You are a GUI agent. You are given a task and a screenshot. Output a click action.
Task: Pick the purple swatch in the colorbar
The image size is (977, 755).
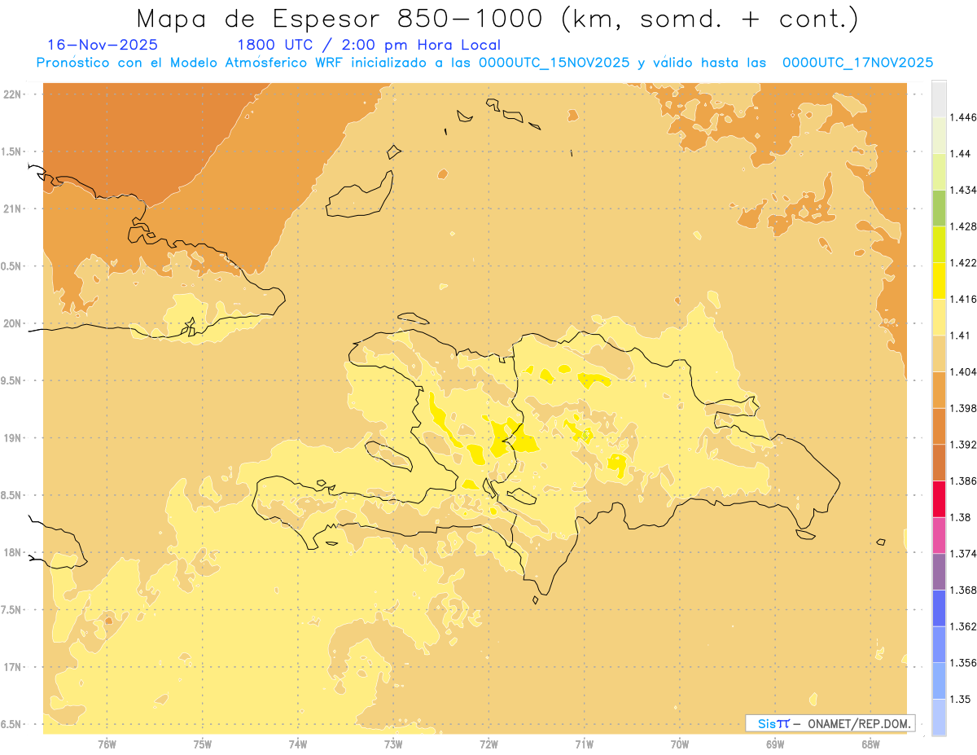(x=939, y=572)
